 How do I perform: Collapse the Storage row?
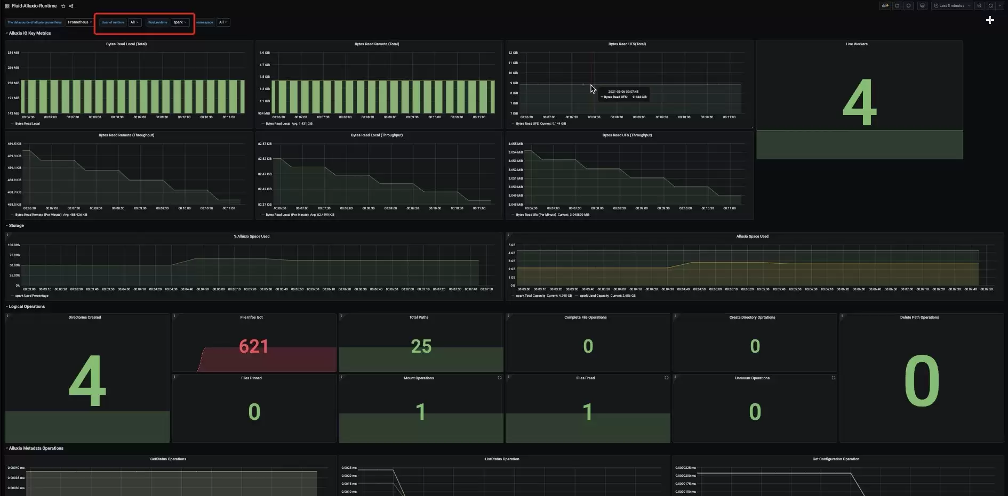coord(15,225)
